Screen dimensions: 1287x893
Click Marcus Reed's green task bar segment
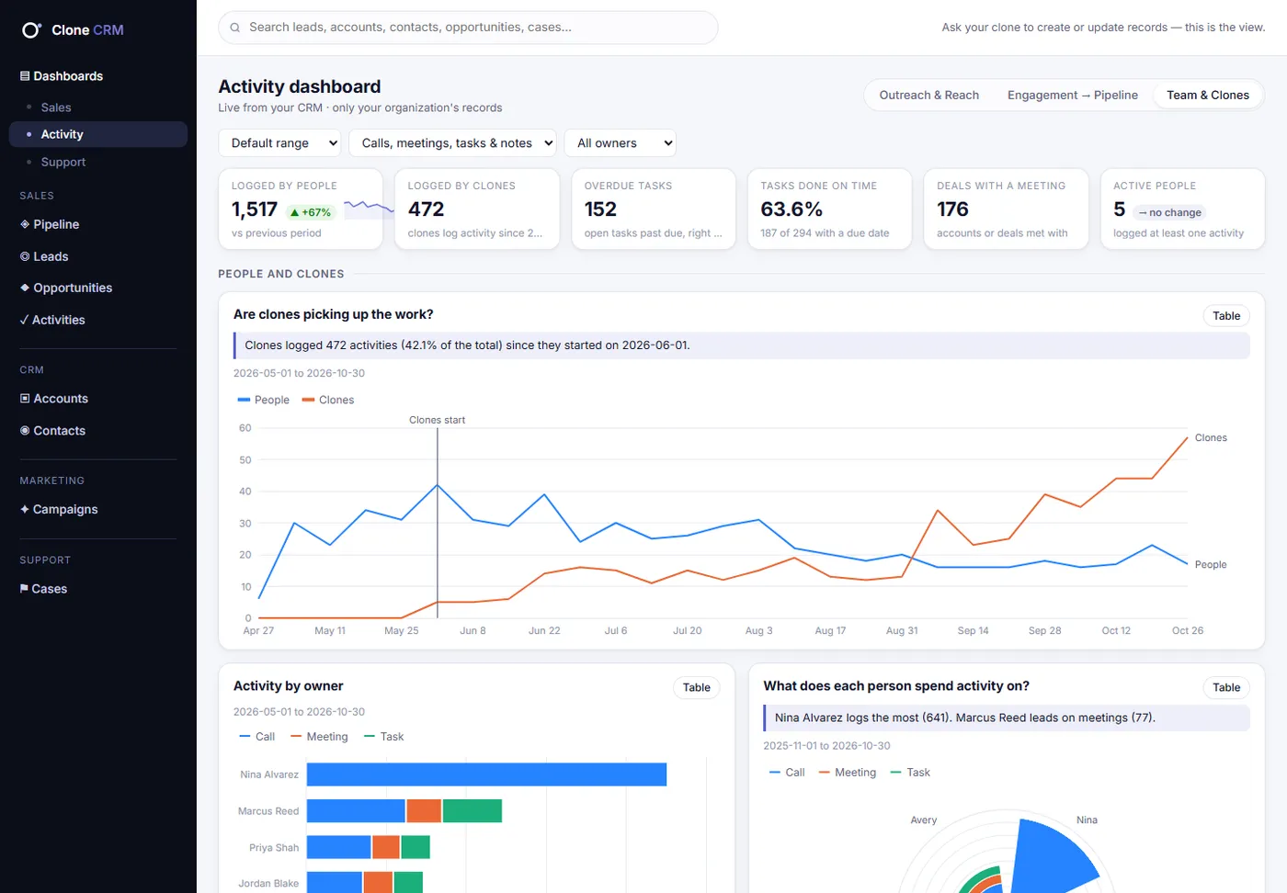473,811
